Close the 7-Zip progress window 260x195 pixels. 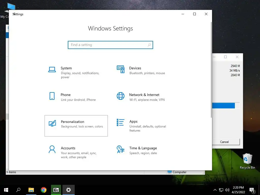237,57
